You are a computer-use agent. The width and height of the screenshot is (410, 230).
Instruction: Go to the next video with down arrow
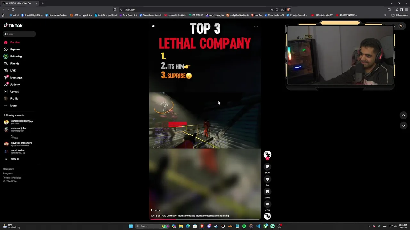click(x=404, y=126)
